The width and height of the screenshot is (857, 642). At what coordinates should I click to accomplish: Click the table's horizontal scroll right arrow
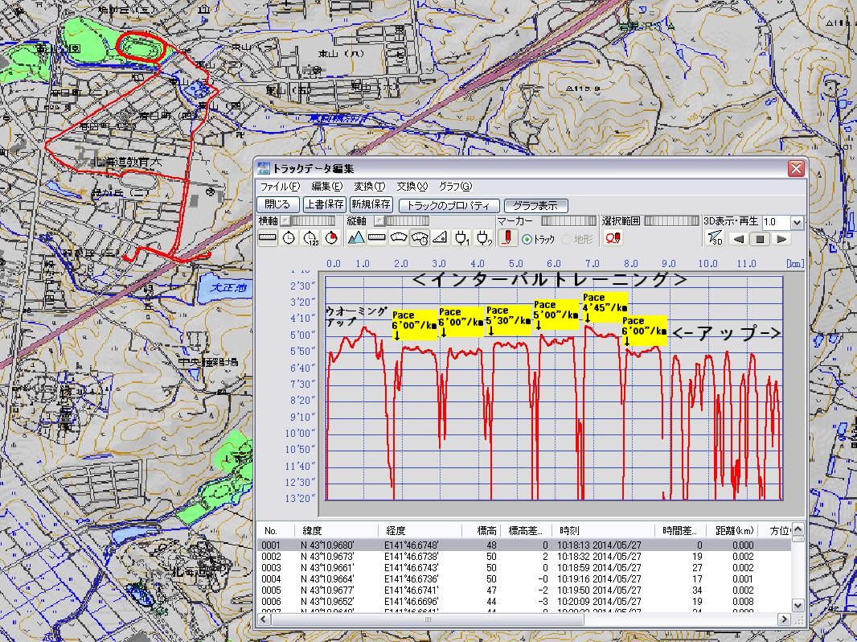[785, 619]
